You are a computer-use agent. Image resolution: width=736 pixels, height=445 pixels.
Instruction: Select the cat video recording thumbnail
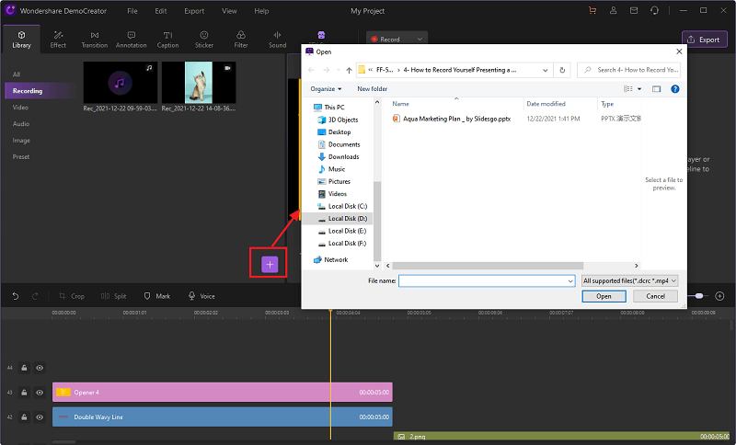click(x=199, y=83)
